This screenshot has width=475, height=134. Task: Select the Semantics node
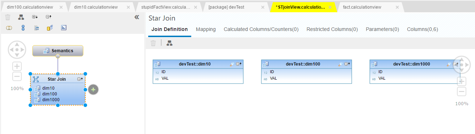pos(58,51)
